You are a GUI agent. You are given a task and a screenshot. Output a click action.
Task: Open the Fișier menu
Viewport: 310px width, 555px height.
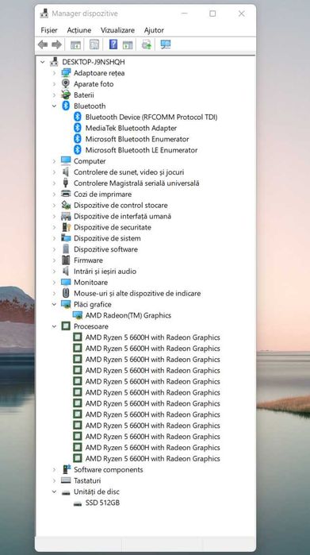(x=49, y=30)
